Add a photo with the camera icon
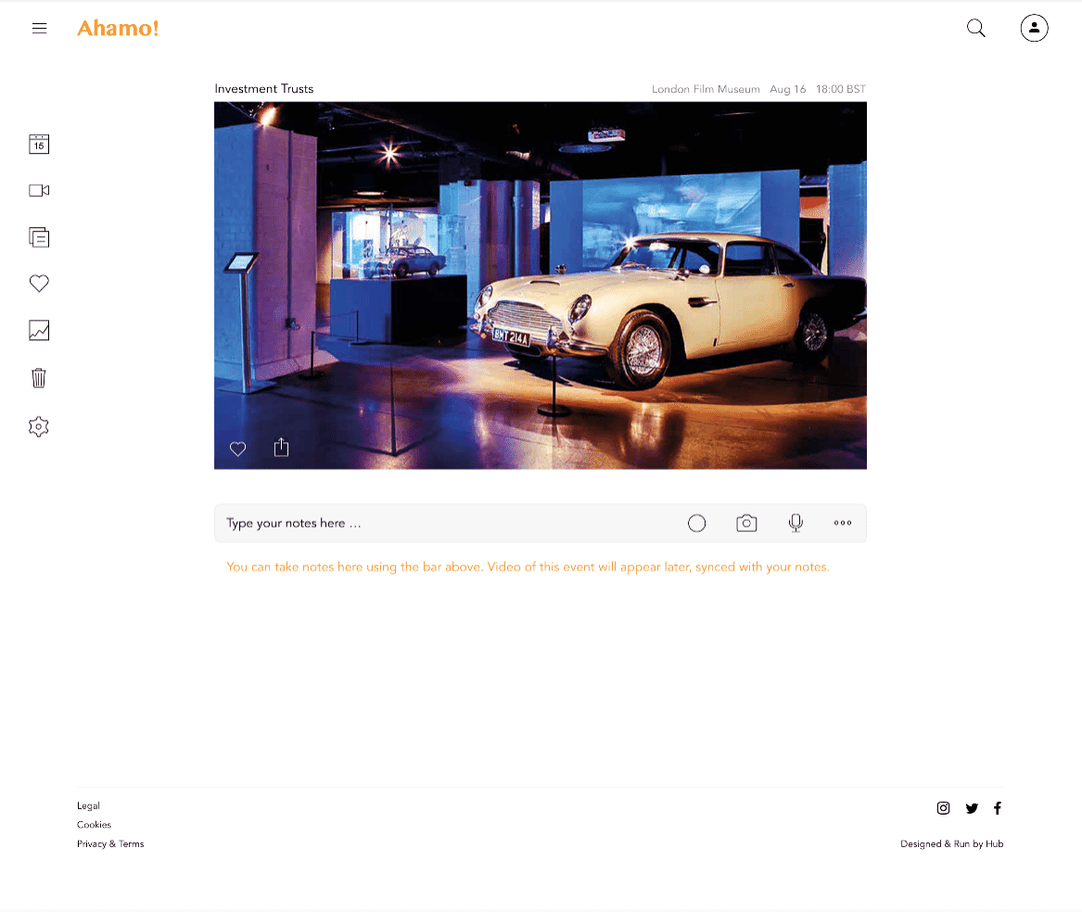 tap(746, 524)
